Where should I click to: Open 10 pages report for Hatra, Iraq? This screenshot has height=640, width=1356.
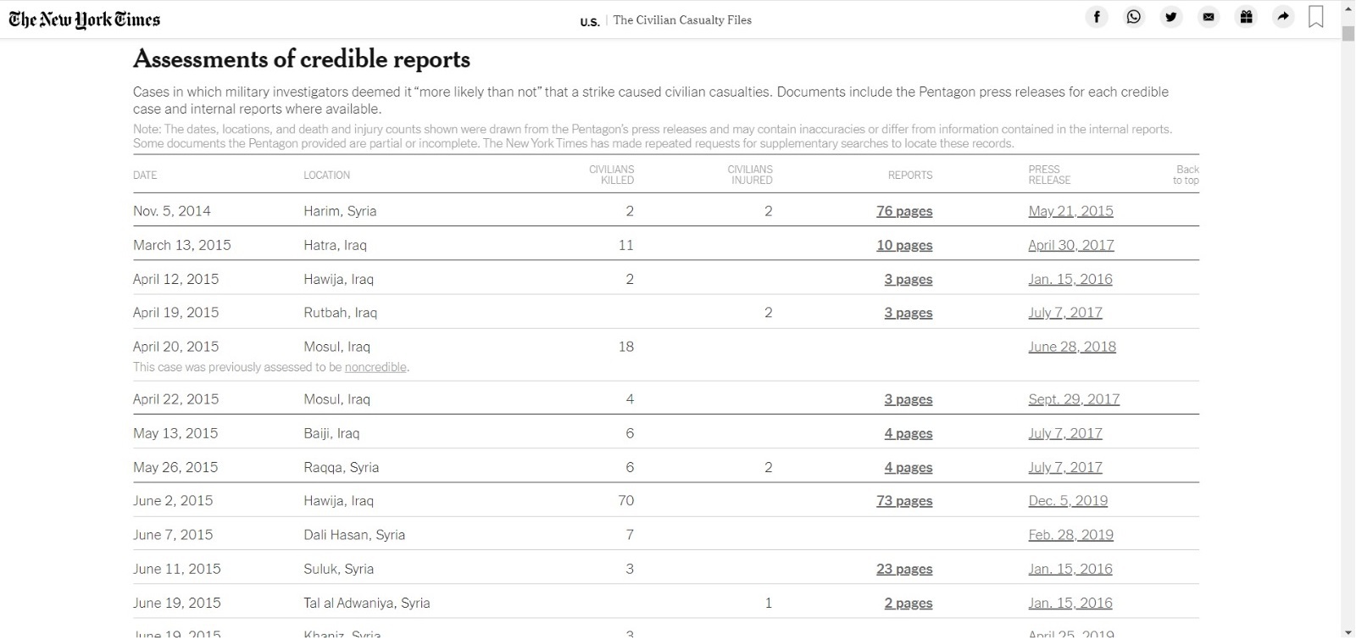tap(904, 245)
